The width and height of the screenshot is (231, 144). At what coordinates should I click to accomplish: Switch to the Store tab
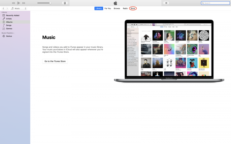point(133,8)
